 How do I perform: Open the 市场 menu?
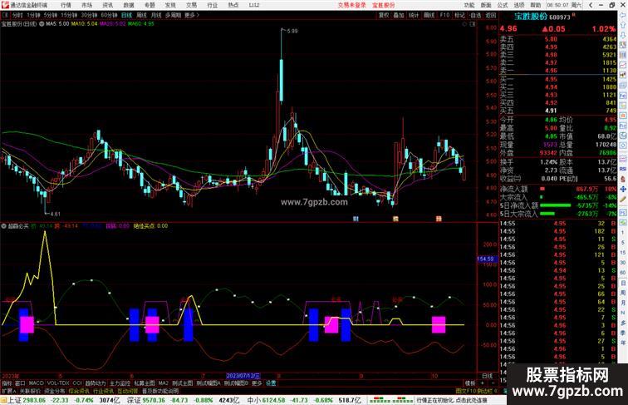coord(86,5)
